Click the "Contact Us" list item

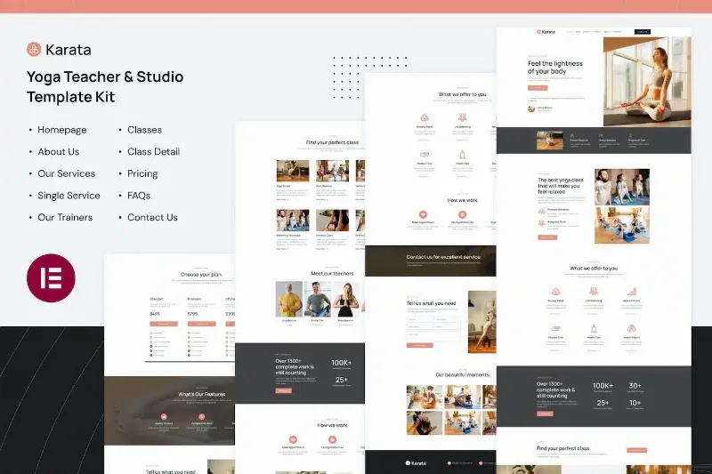point(152,217)
